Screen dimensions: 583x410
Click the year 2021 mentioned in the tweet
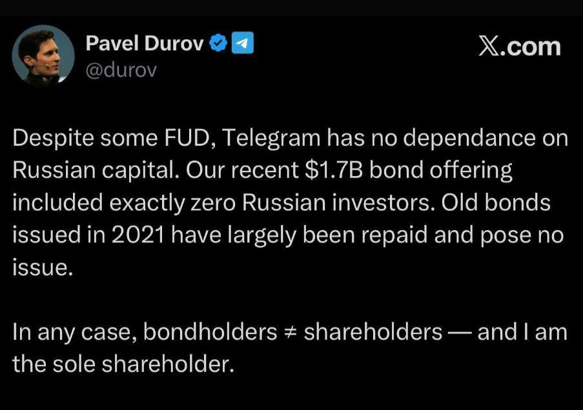140,234
